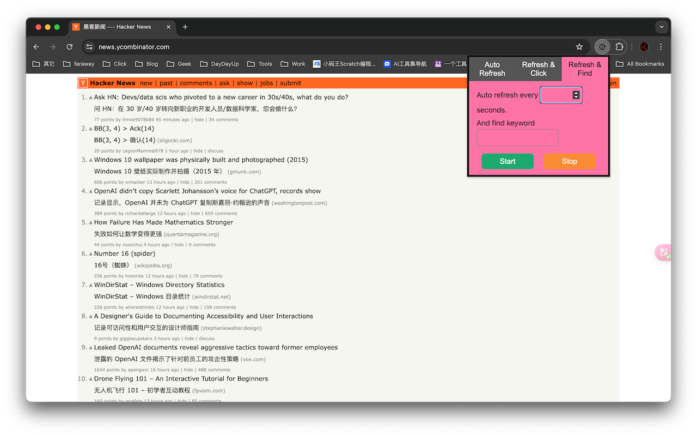Click the floating pink translate icon
The width and height of the screenshot is (697, 436).
pos(663,252)
